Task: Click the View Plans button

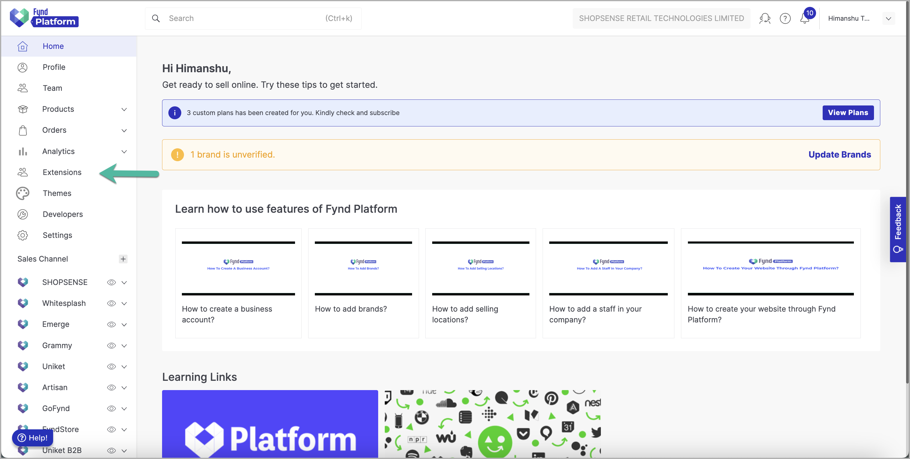Action: [x=848, y=113]
